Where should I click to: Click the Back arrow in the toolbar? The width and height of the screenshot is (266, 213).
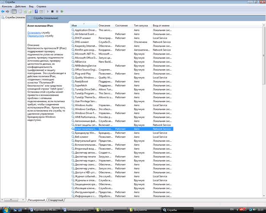[3, 11]
